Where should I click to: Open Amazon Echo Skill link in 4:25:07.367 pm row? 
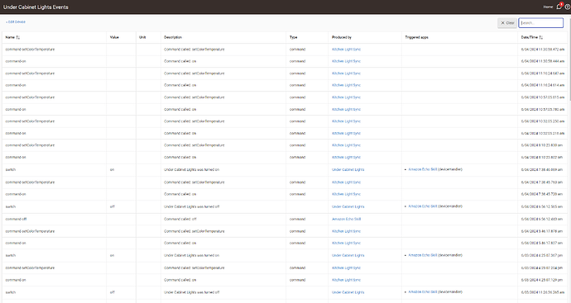(x=422, y=255)
